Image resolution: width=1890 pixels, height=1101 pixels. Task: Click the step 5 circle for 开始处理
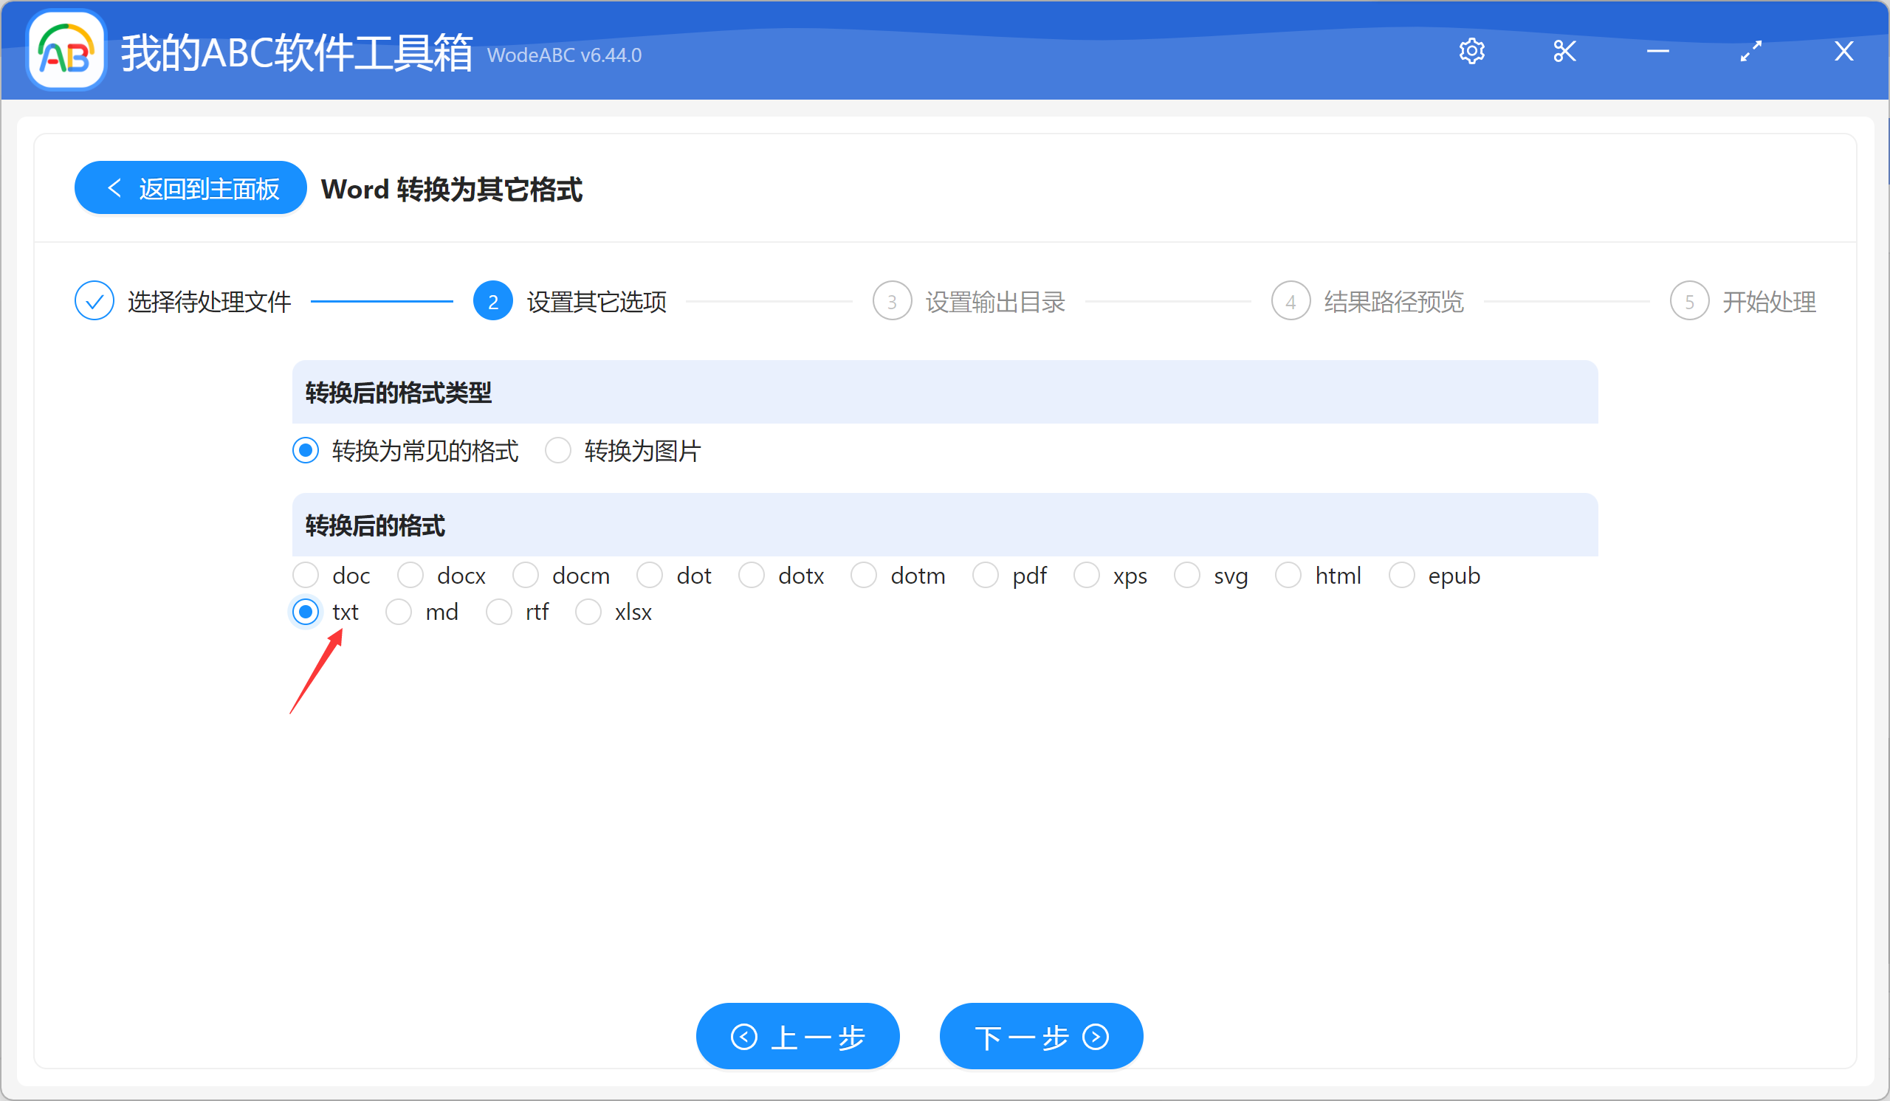[1690, 300]
